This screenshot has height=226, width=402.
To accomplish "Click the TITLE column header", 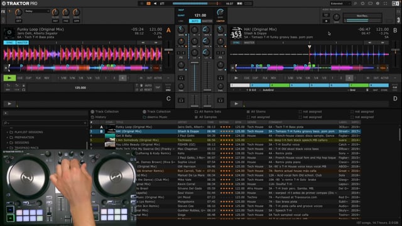I will [x=119, y=122].
